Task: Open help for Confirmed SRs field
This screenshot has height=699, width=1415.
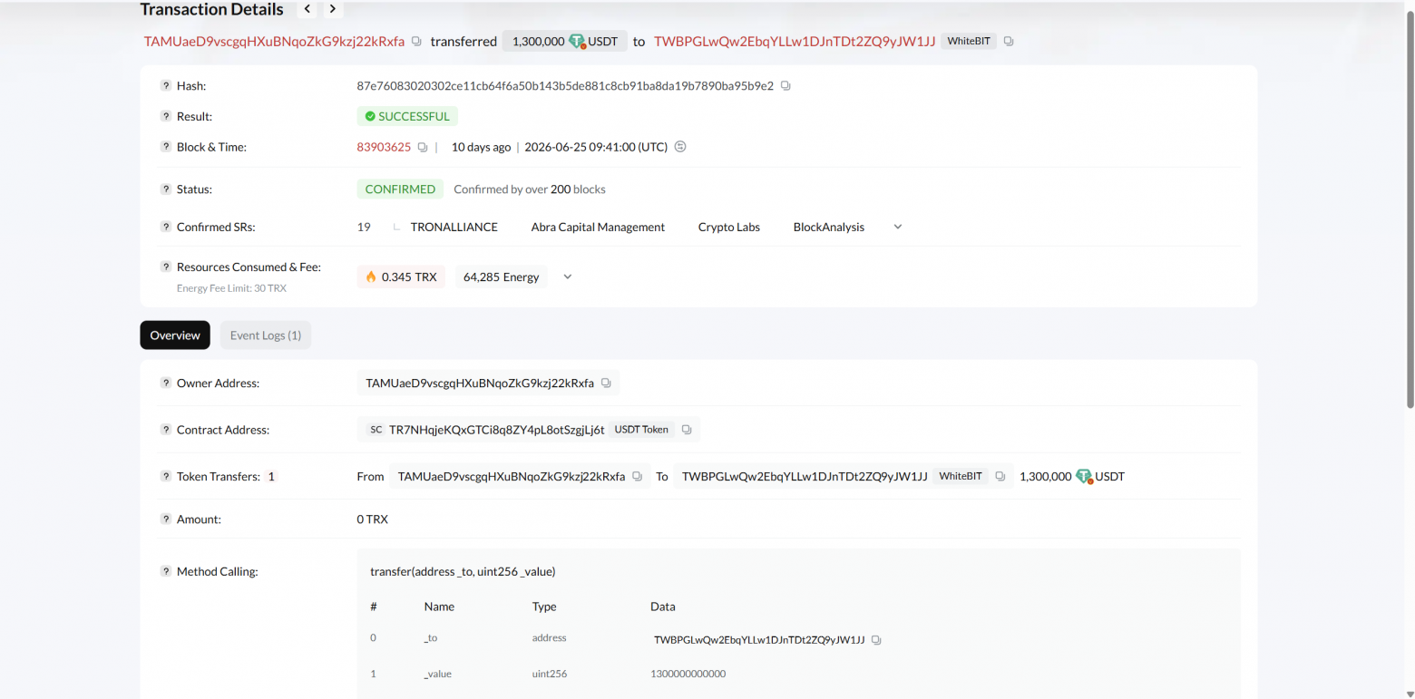Action: (x=166, y=227)
